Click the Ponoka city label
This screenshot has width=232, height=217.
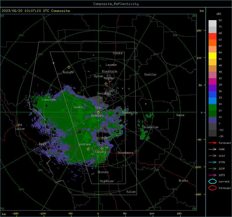pos(118,53)
